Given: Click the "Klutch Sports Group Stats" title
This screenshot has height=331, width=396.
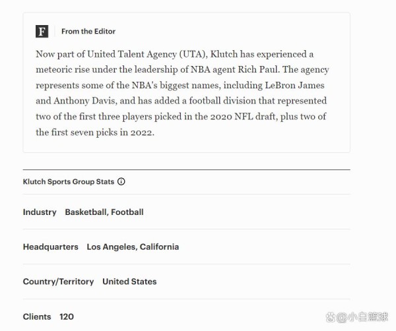Looking at the screenshot, I should click(68, 181).
